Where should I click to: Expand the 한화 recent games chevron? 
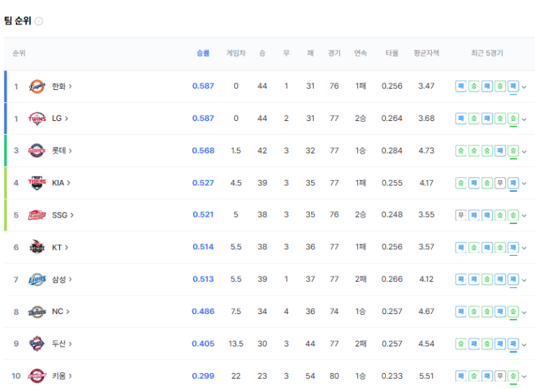524,87
